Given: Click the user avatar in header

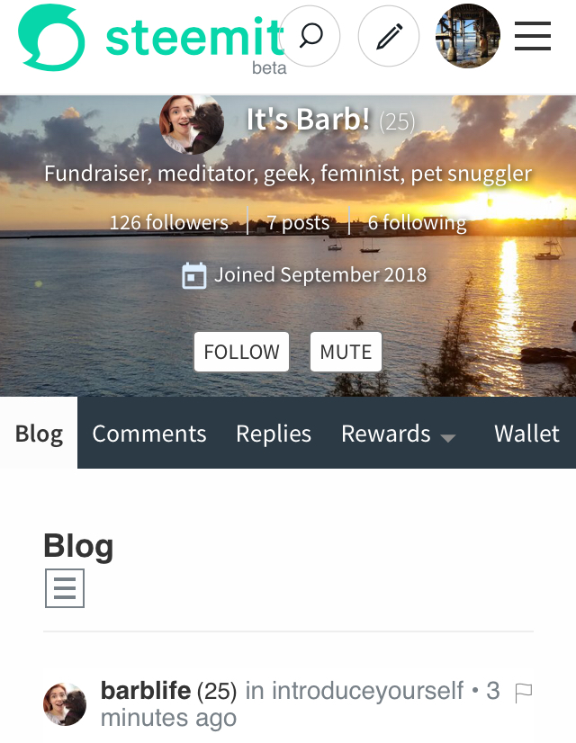Looking at the screenshot, I should pos(468,36).
